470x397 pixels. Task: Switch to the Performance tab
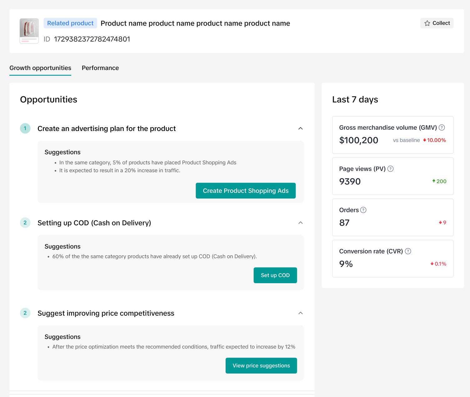click(x=100, y=68)
